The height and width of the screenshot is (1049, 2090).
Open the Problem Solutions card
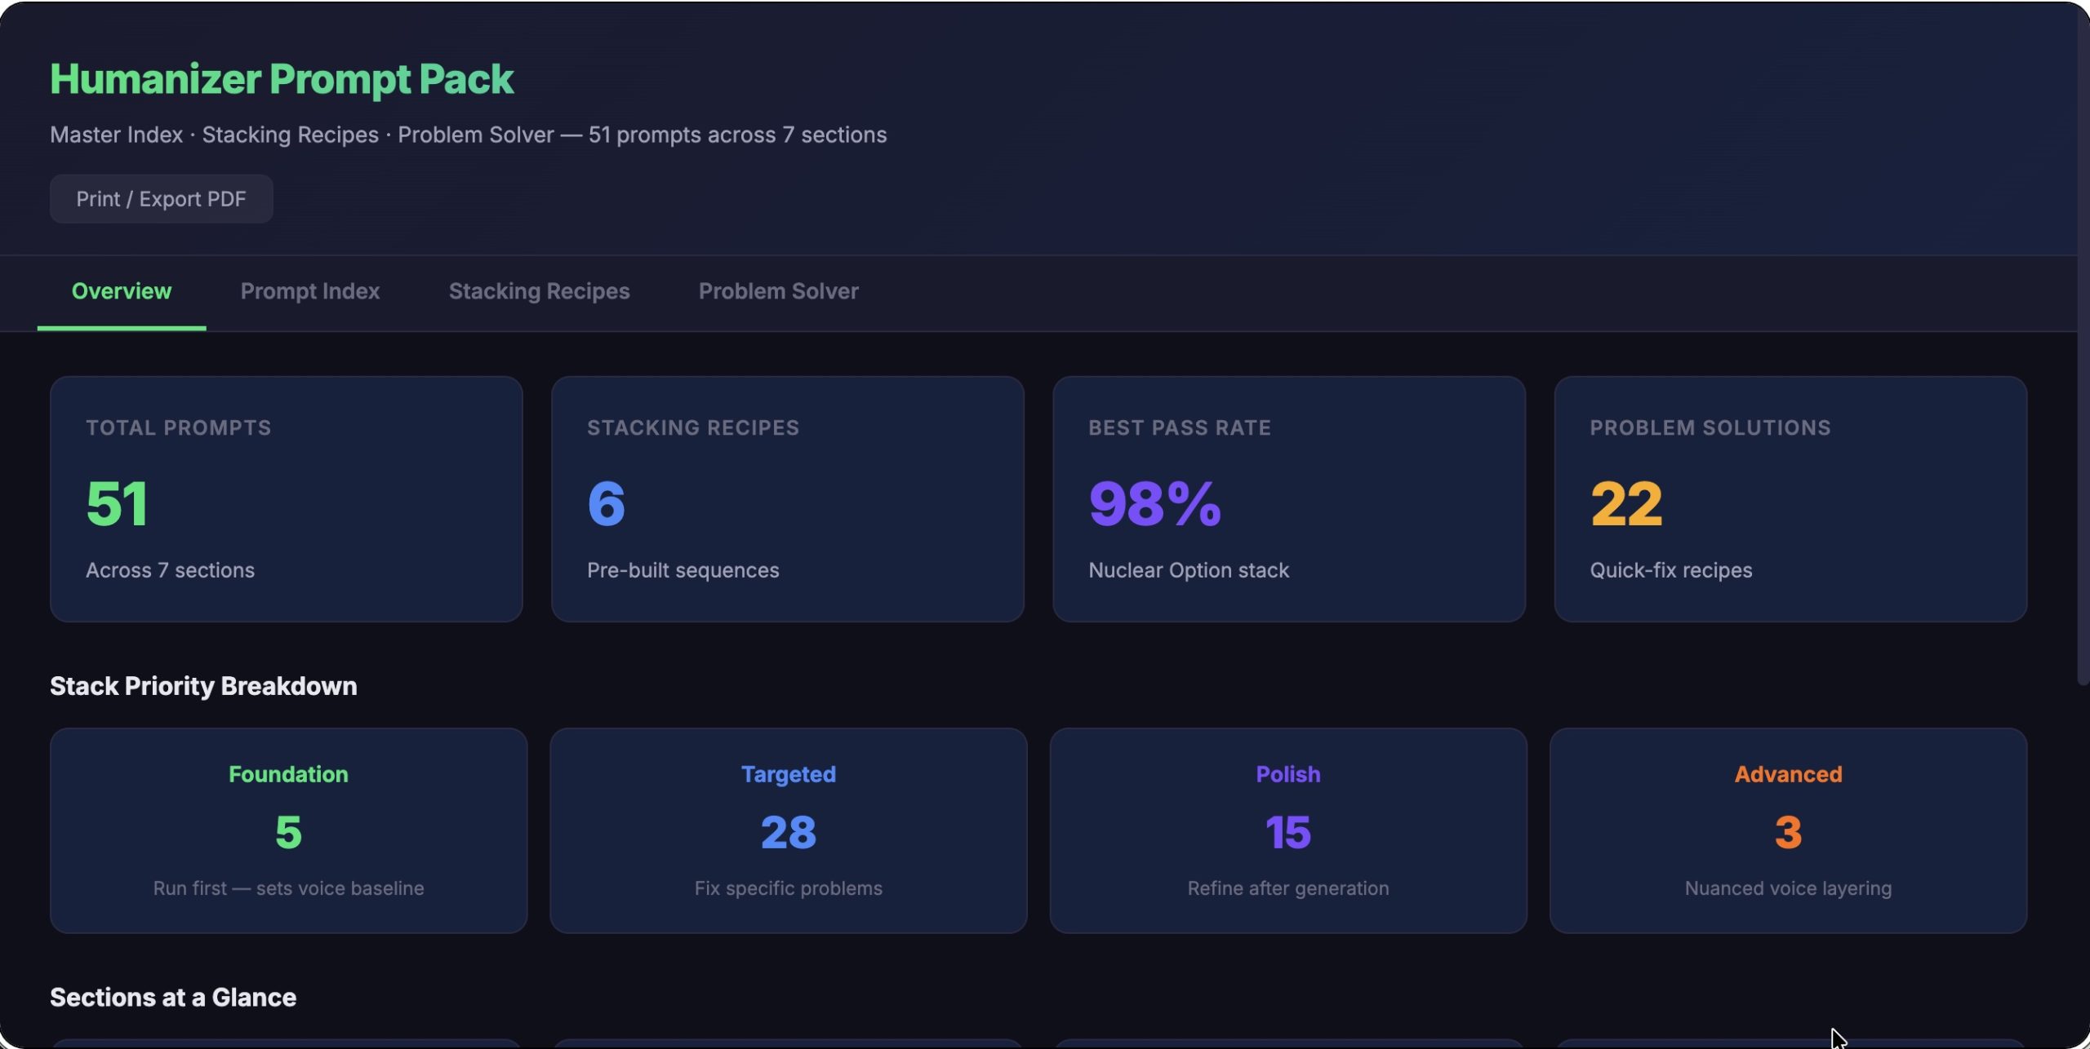pos(1790,498)
